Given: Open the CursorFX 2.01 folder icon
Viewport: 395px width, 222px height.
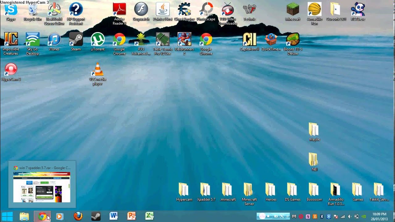Looking at the screenshot, I should pos(336,12).
